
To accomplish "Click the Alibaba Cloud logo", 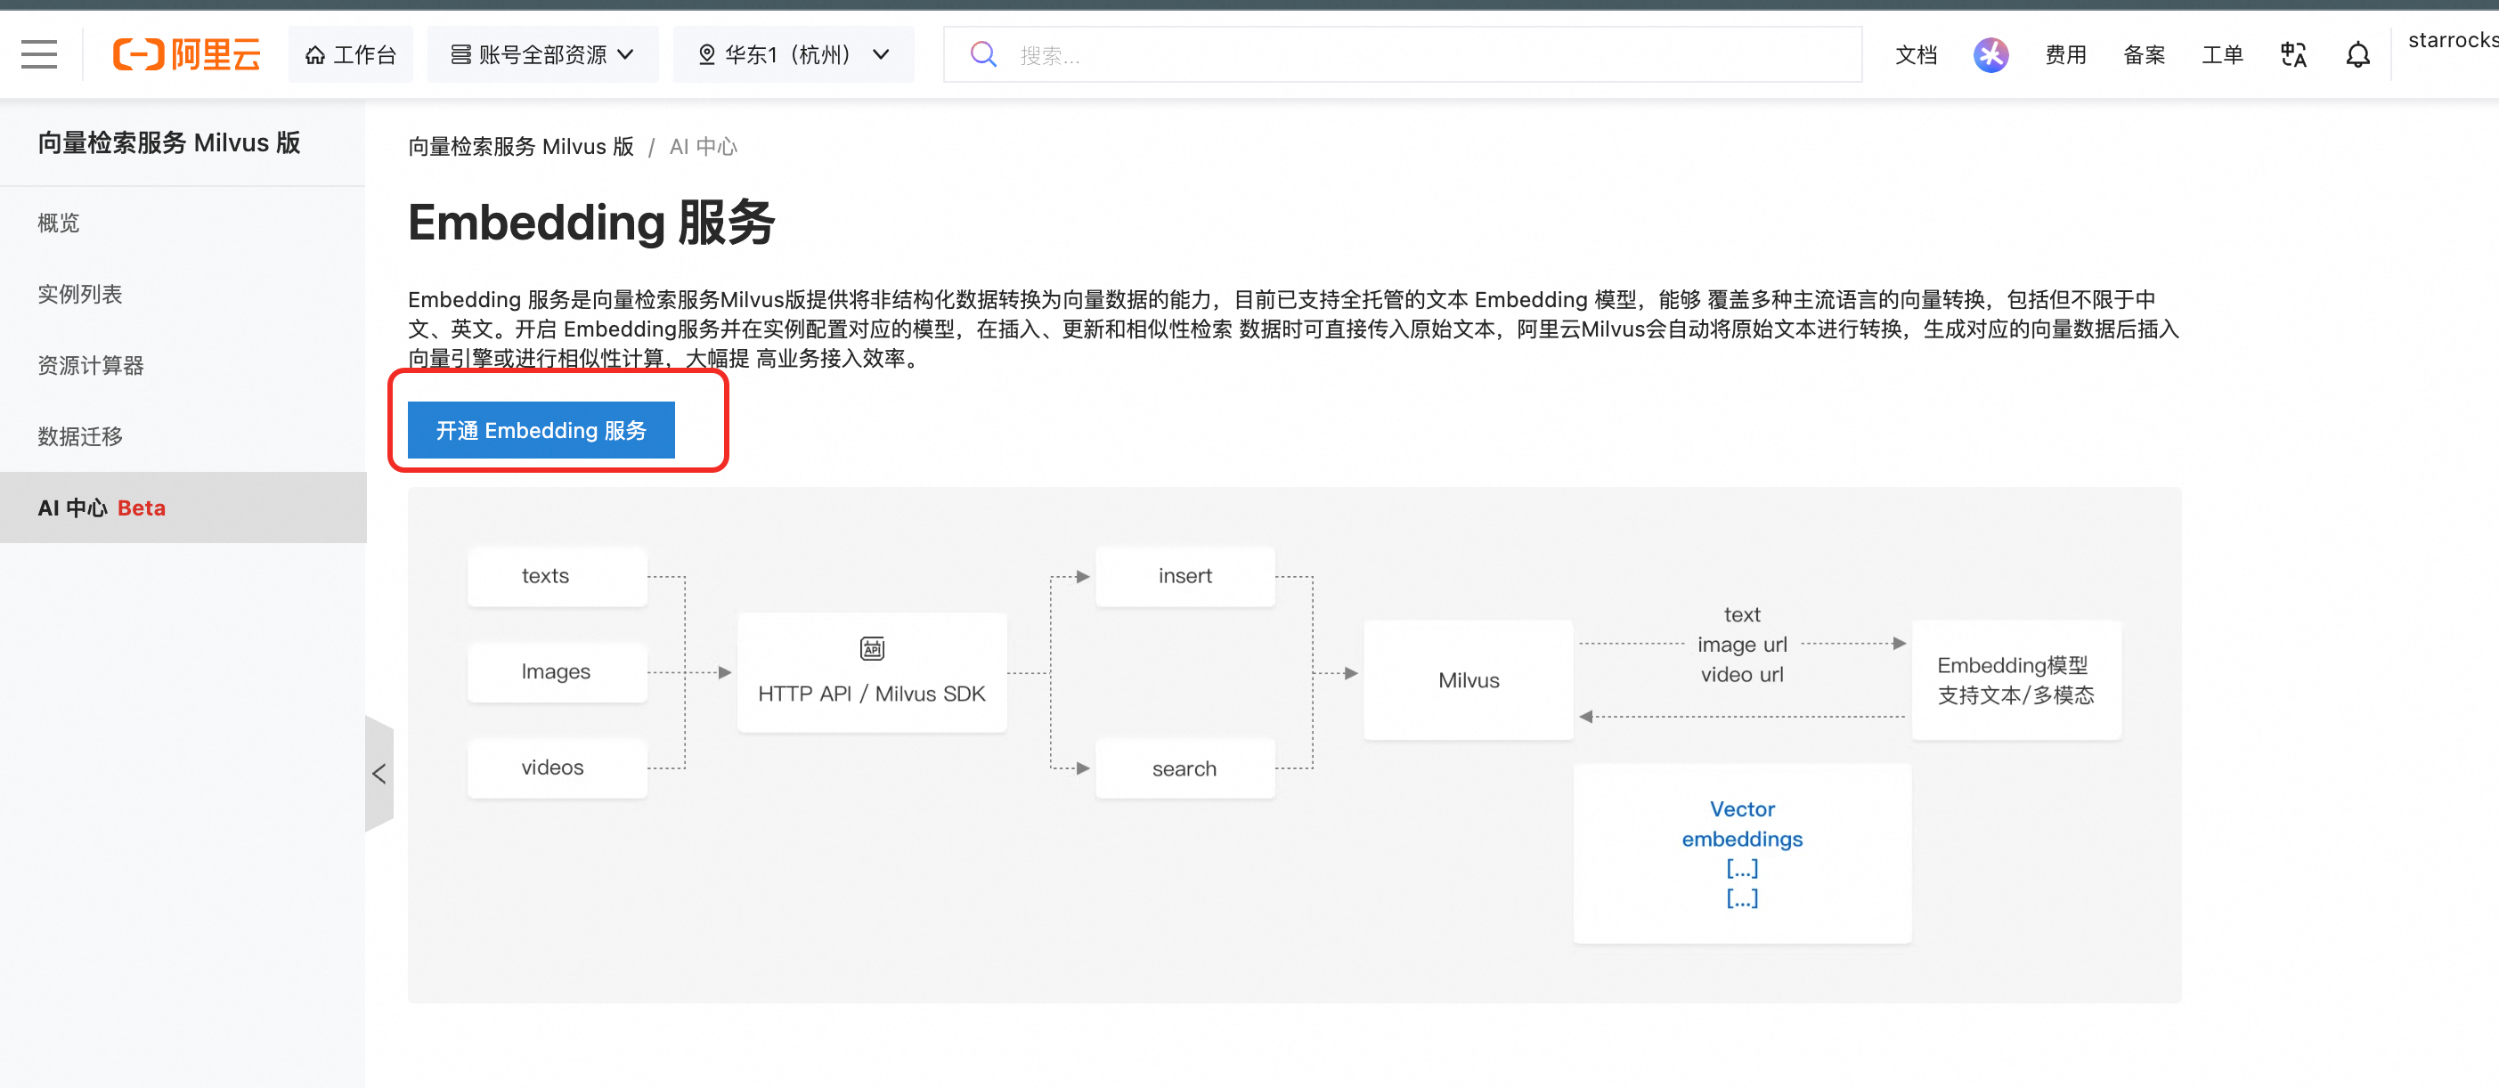I will coord(186,54).
